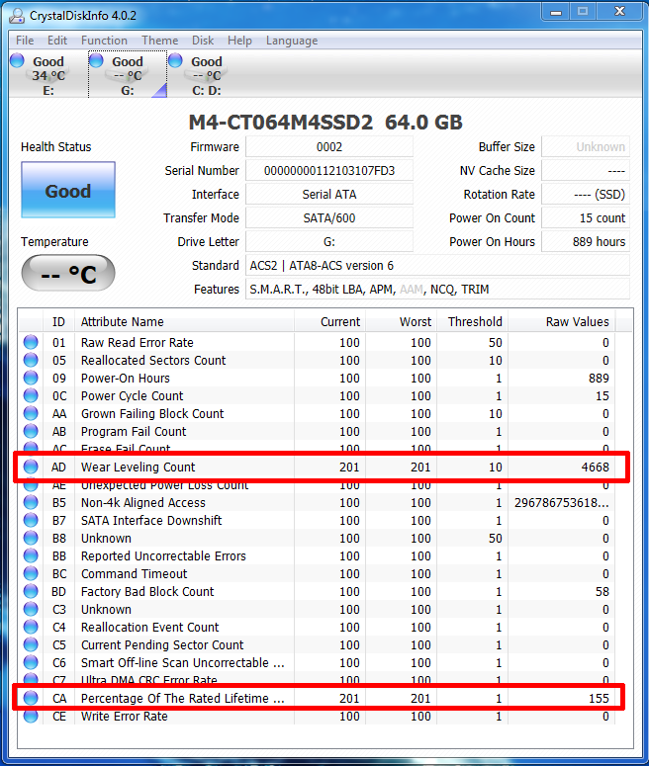Open the Function menu
This screenshot has width=649, height=766.
coord(104,41)
